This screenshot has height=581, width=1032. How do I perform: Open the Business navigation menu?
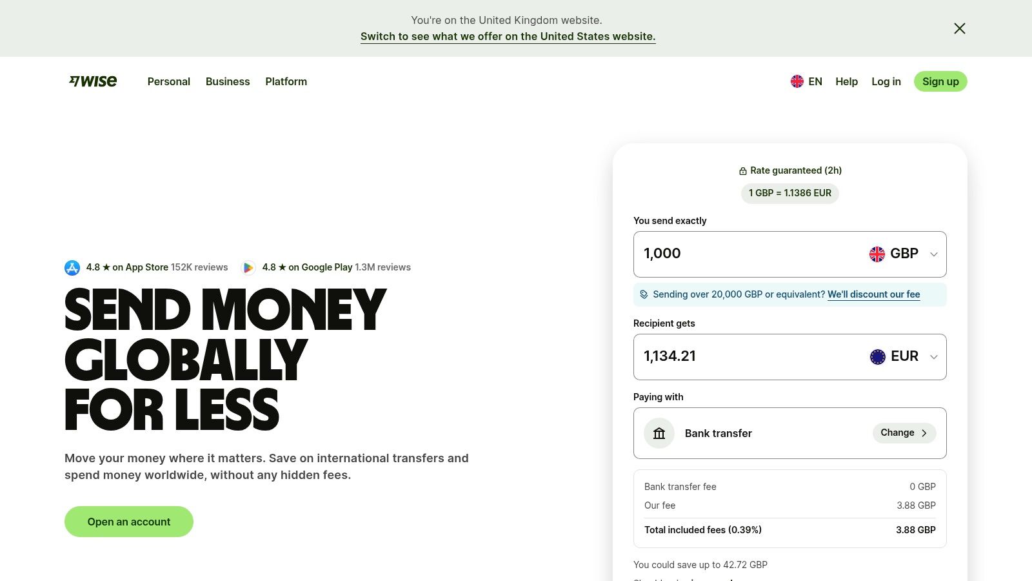click(x=228, y=81)
